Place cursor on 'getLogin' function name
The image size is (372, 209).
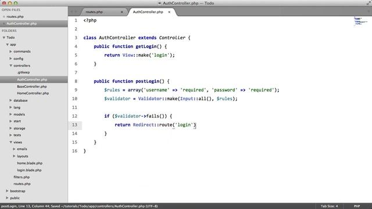[146, 46]
